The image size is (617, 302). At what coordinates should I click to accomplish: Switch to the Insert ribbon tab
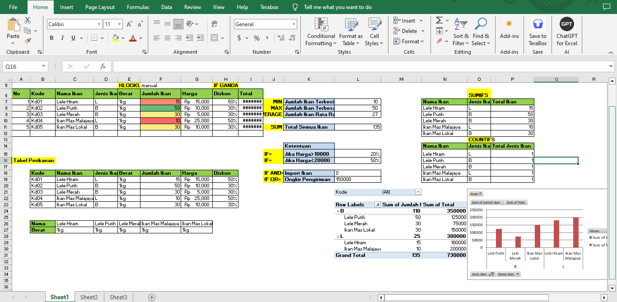66,7
